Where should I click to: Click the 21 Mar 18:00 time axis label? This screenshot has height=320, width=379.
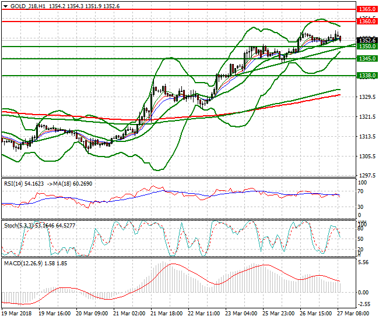[x=167, y=314]
